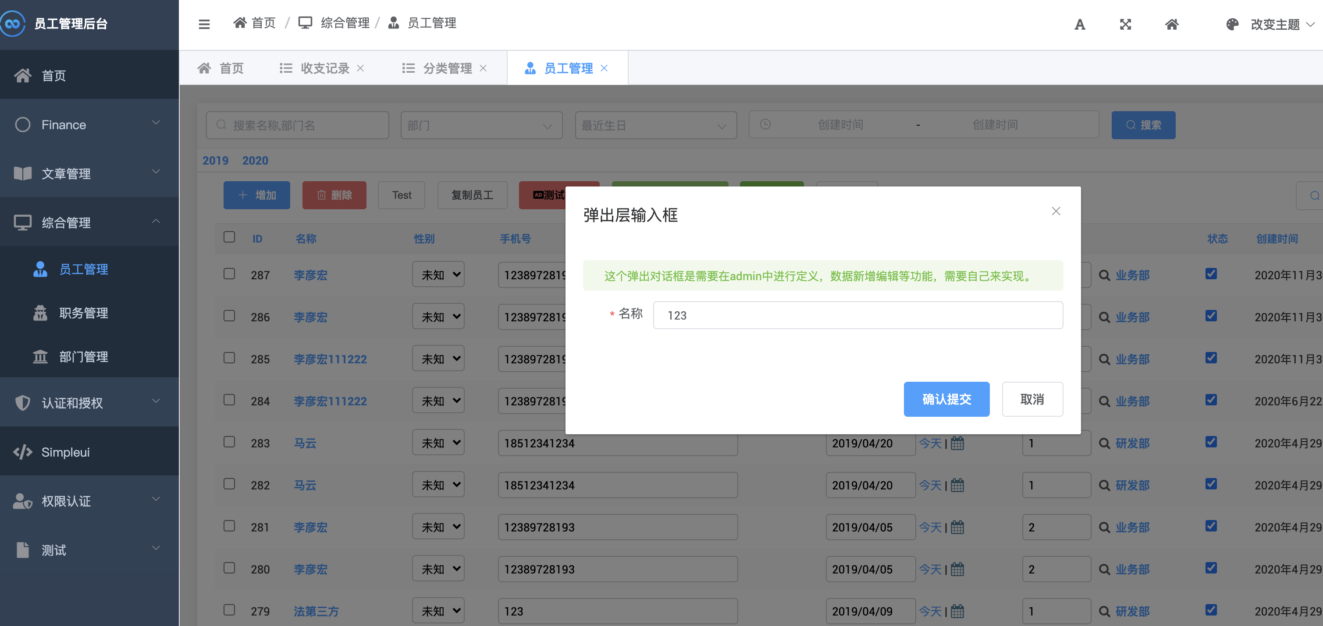Check the row 283 selection checkbox

229,441
